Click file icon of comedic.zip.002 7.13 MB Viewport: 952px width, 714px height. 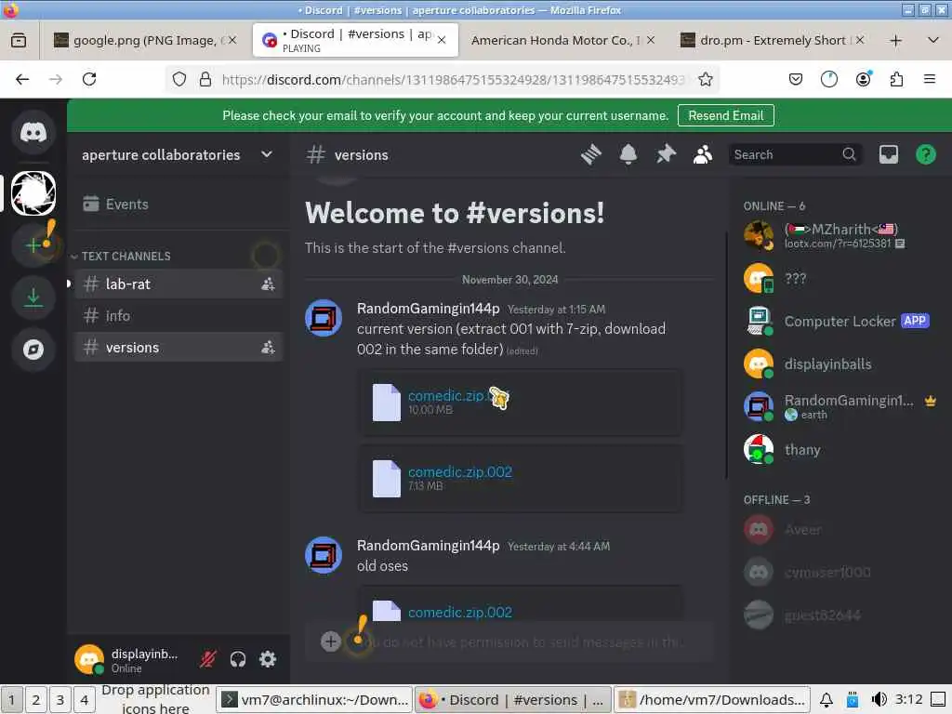[x=386, y=479]
